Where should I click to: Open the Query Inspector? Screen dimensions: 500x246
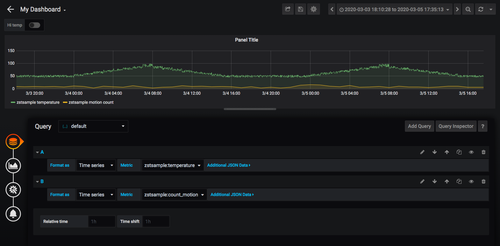click(456, 126)
